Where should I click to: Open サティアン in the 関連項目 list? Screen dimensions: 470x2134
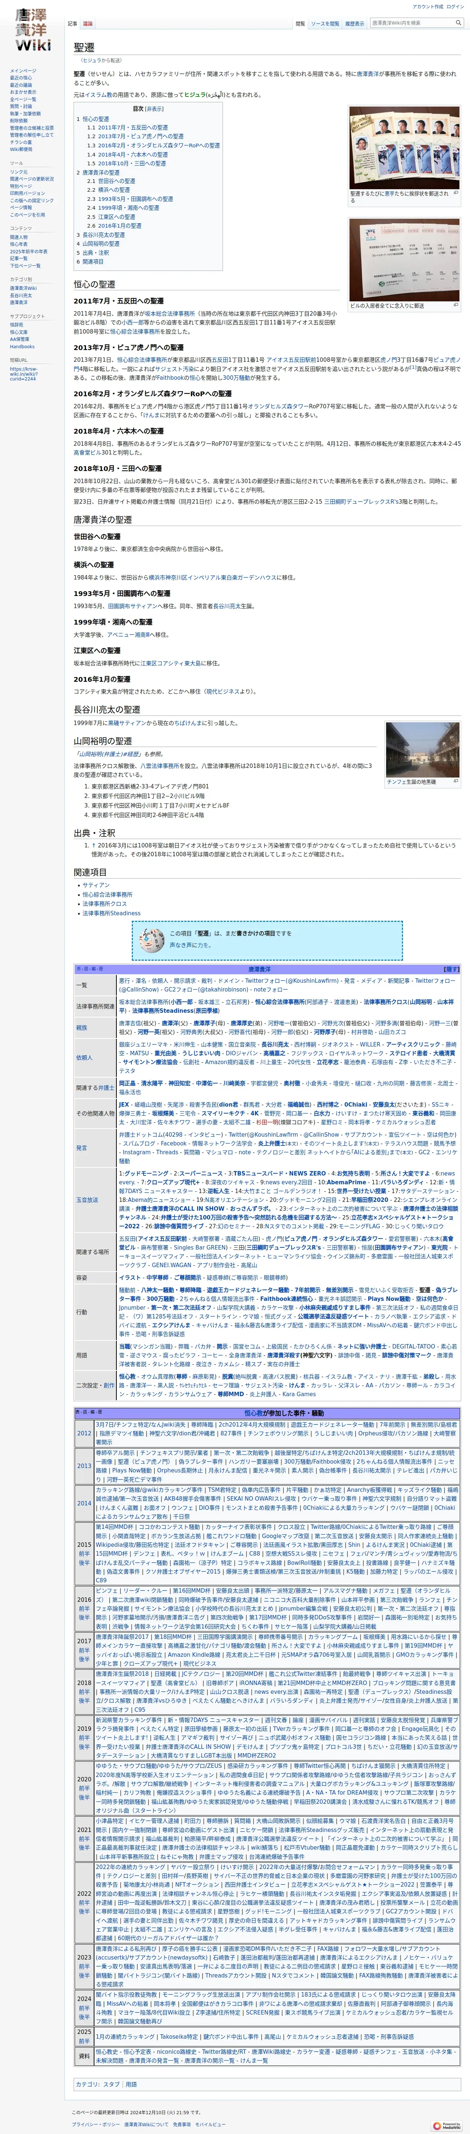coord(95,885)
